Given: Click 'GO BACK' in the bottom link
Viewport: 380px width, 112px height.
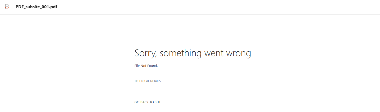Looking at the screenshot, I should [142, 102].
